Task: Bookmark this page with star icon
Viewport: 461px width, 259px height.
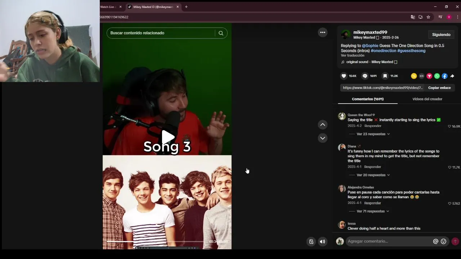Action: click(428, 17)
